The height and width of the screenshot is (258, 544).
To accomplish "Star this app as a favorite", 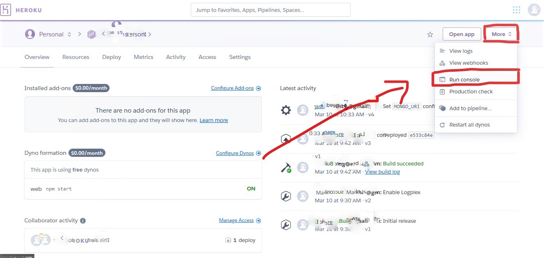I will pos(430,34).
